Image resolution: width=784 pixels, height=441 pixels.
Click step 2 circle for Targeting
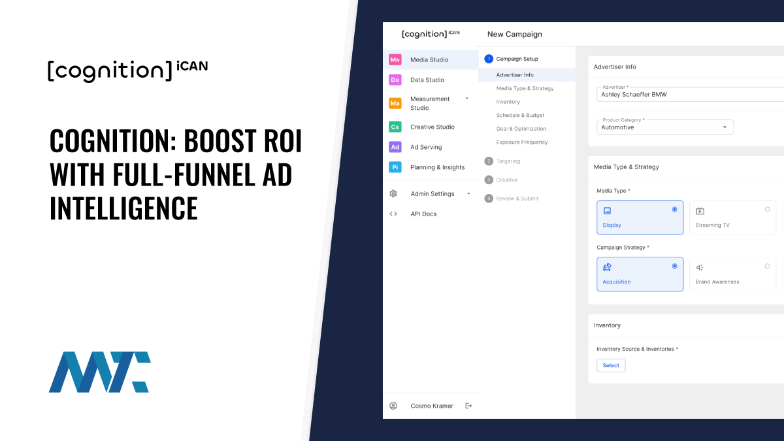click(488, 161)
